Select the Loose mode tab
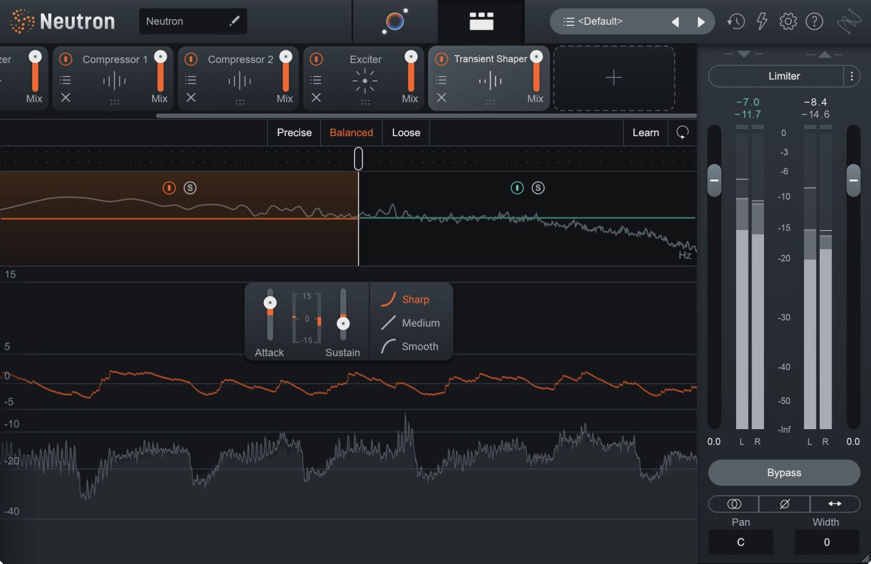This screenshot has width=871, height=564. tap(406, 132)
